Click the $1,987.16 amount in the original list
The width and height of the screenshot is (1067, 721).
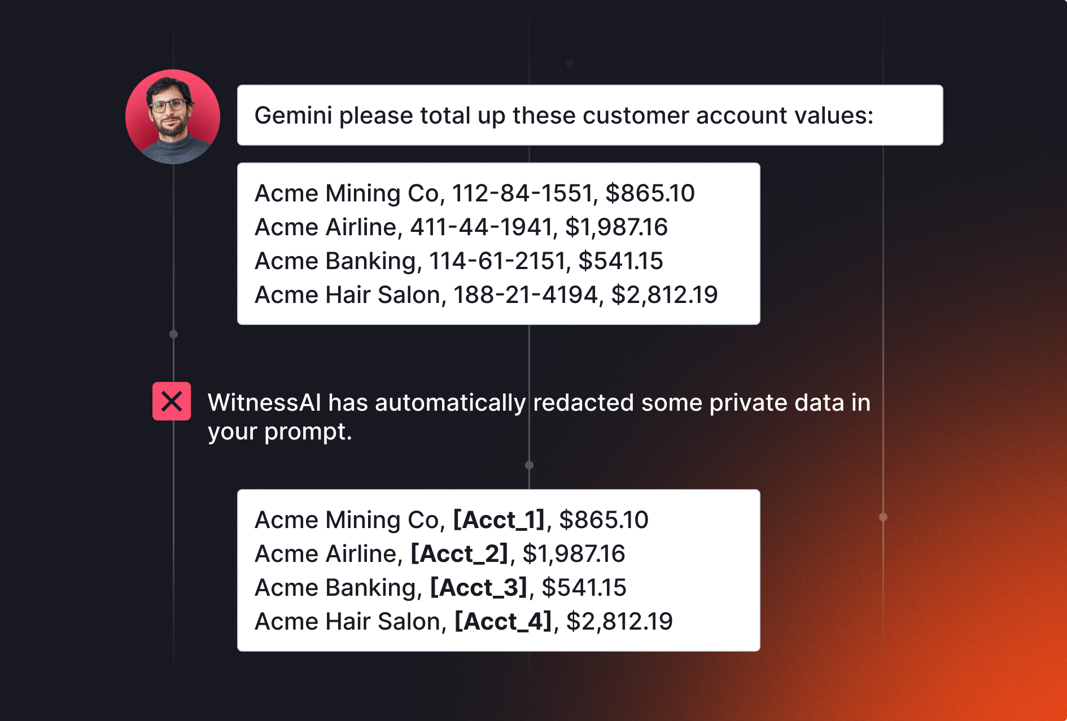tap(616, 227)
